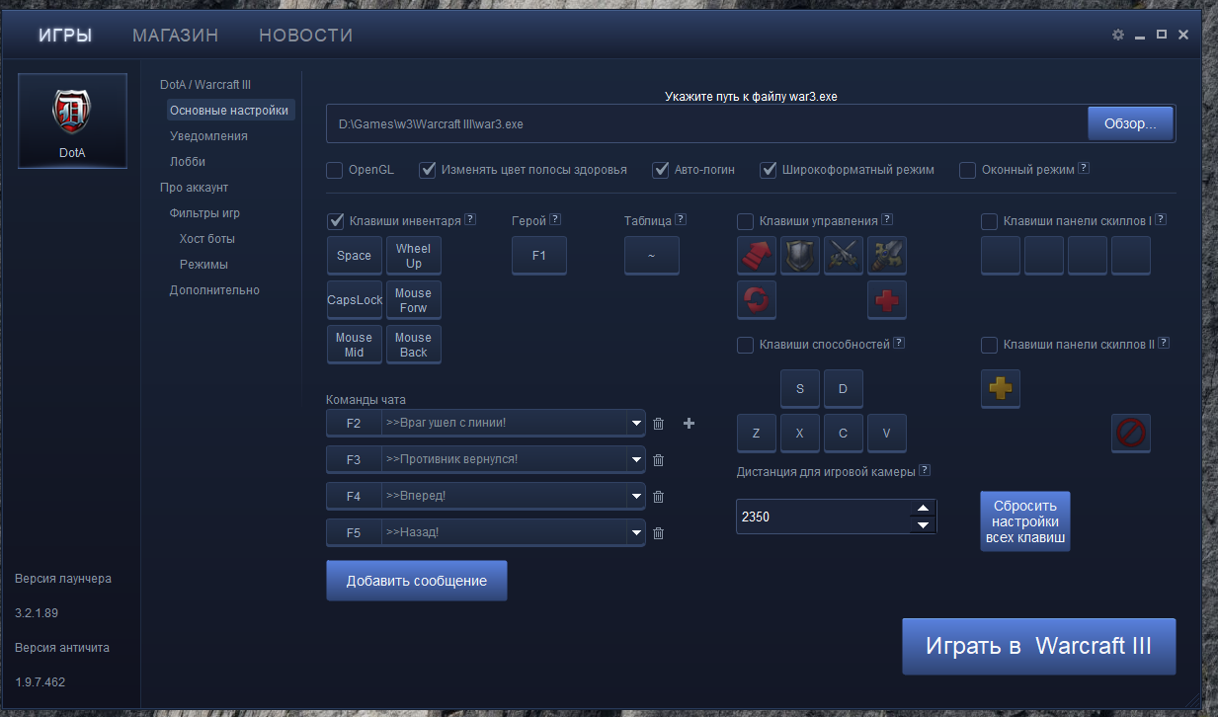This screenshot has height=717, width=1218.
Task: Select the DotA game tile in the sidebar
Action: 72,120
